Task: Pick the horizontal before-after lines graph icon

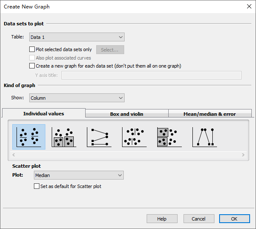Action: pyautogui.click(x=99, y=137)
